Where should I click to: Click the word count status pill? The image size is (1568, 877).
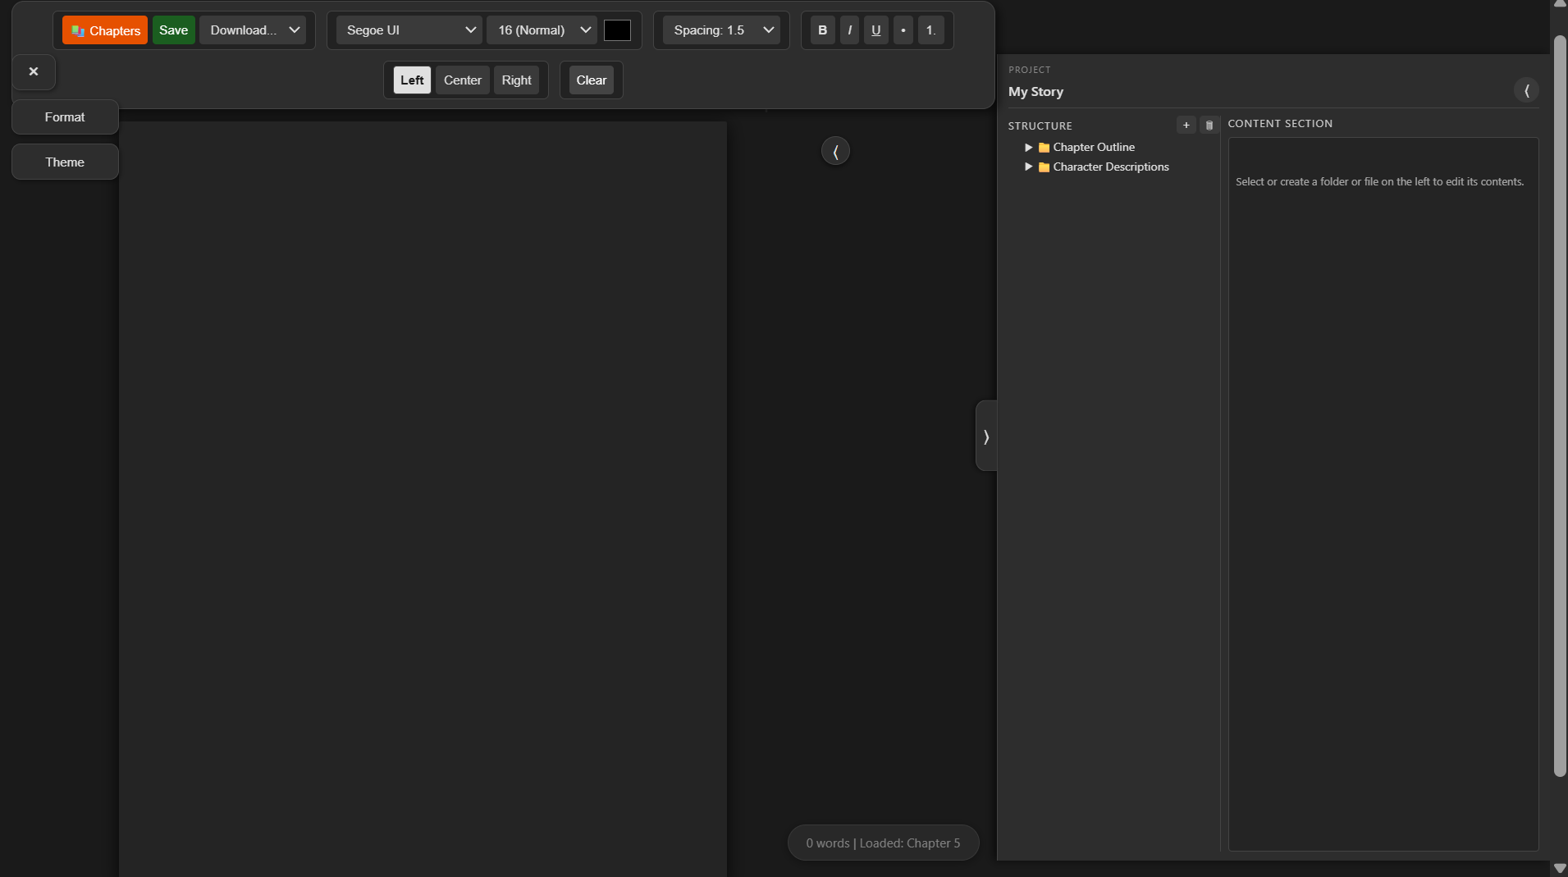tap(883, 843)
